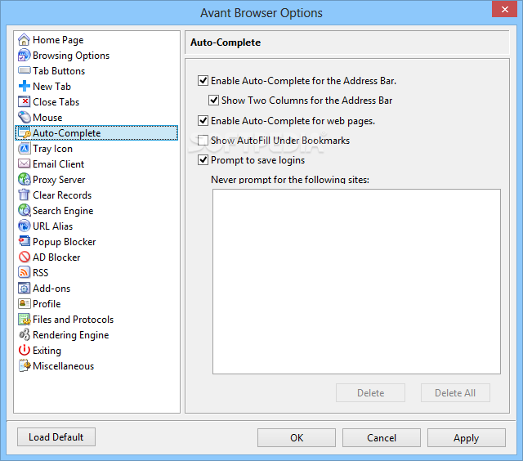Click the Popup Blocker icon

click(x=24, y=241)
